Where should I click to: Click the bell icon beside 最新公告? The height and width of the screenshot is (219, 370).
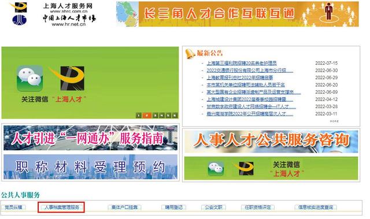tap(190, 54)
